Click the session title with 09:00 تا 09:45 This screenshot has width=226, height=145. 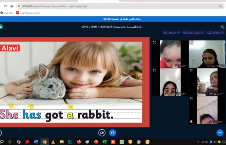click(112, 27)
